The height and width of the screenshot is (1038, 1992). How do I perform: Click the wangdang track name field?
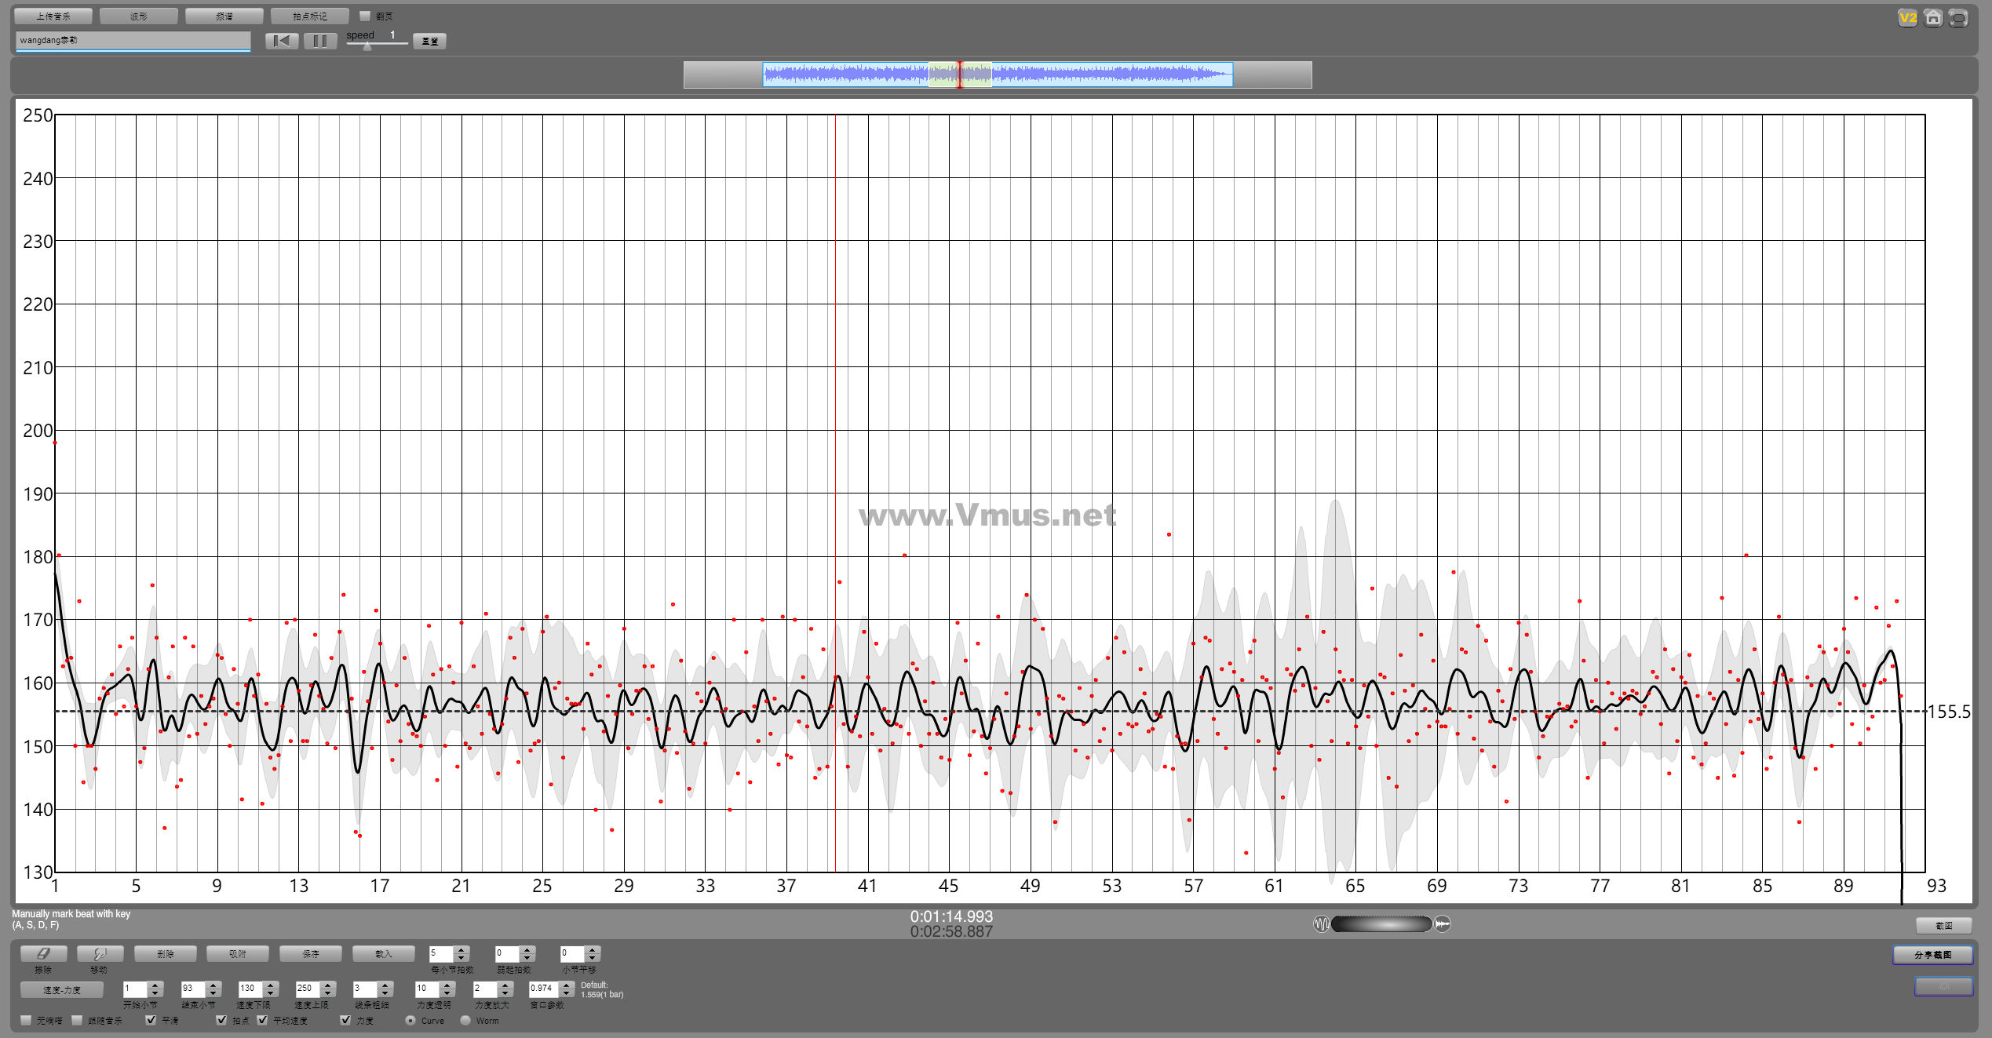(x=133, y=40)
